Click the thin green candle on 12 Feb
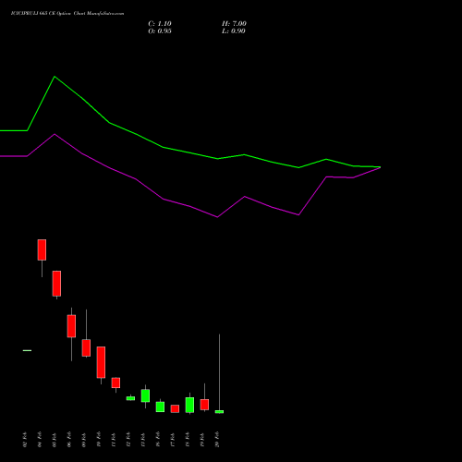 coord(130,398)
